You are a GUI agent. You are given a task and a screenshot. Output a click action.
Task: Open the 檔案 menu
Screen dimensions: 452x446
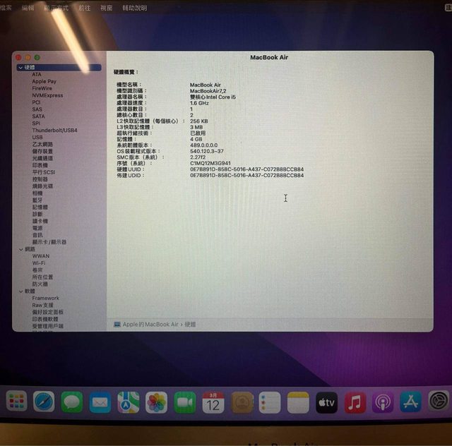tap(6, 8)
